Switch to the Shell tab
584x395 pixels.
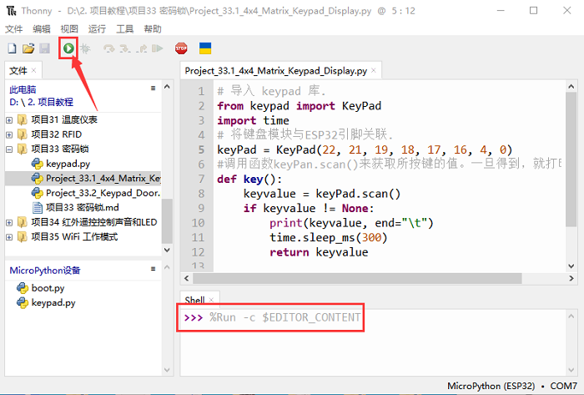(194, 300)
